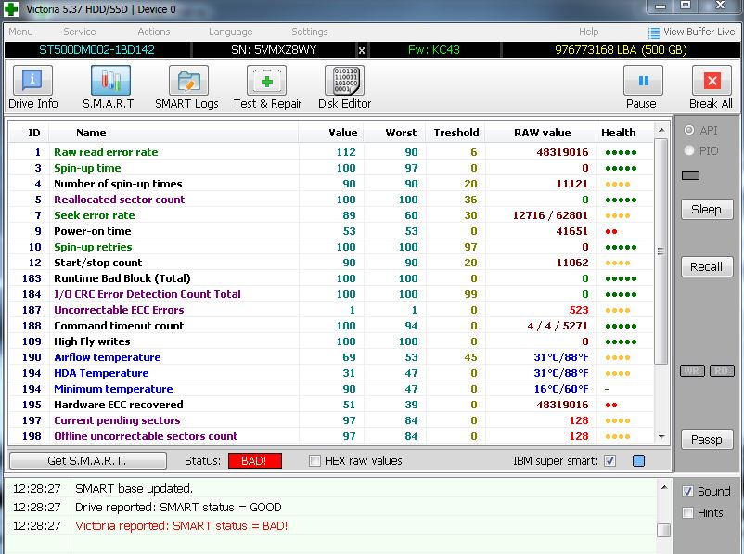Click the WR indicator button
The height and width of the screenshot is (554, 744).
(x=692, y=371)
